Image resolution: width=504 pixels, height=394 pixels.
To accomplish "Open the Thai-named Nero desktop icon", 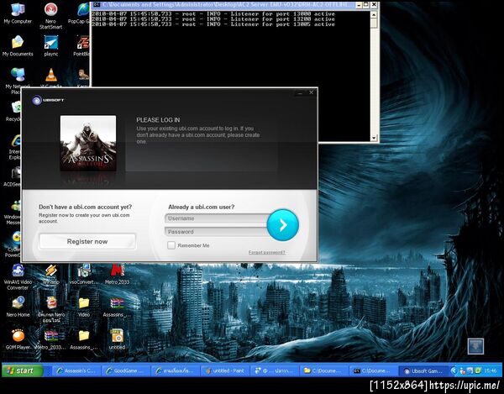I will (x=51, y=309).
